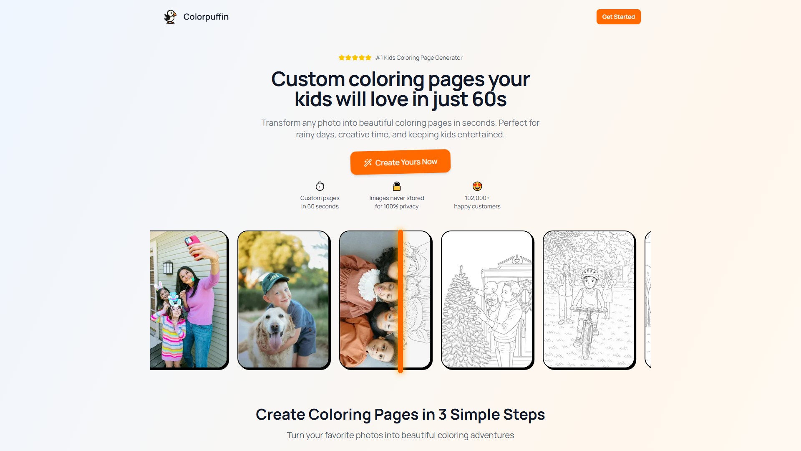The image size is (801, 451).
Task: Open the selfie family photo thumbnail
Action: tap(189, 300)
